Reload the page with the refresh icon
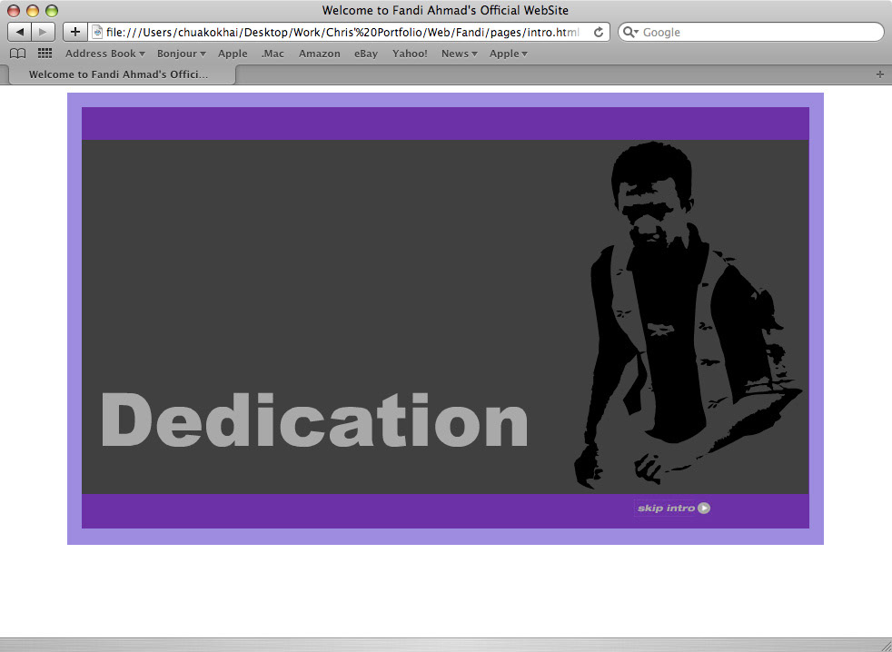 (599, 33)
